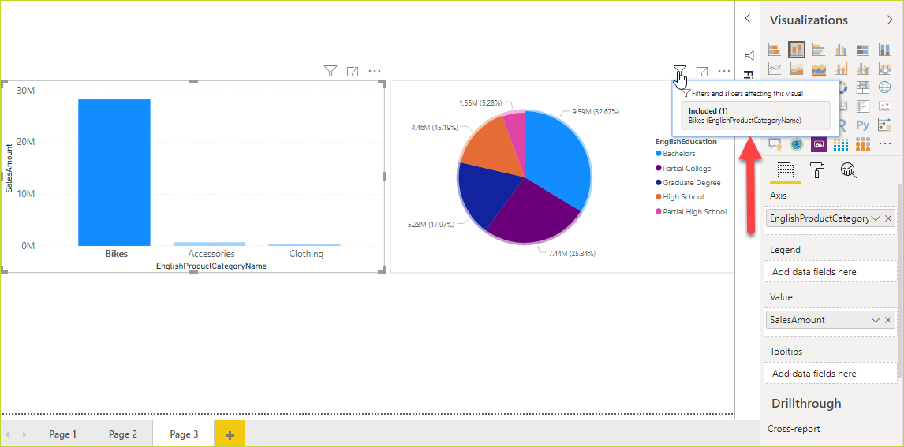Select the blue grid custom visual
This screenshot has width=904, height=447.
click(x=841, y=144)
